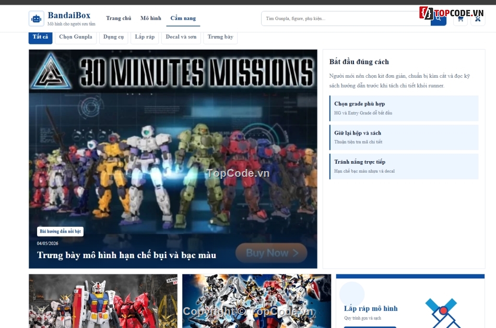Click text Hạn chế bạc màu nhựa và decal
Viewport: 496px width, 328px height.
point(364,171)
